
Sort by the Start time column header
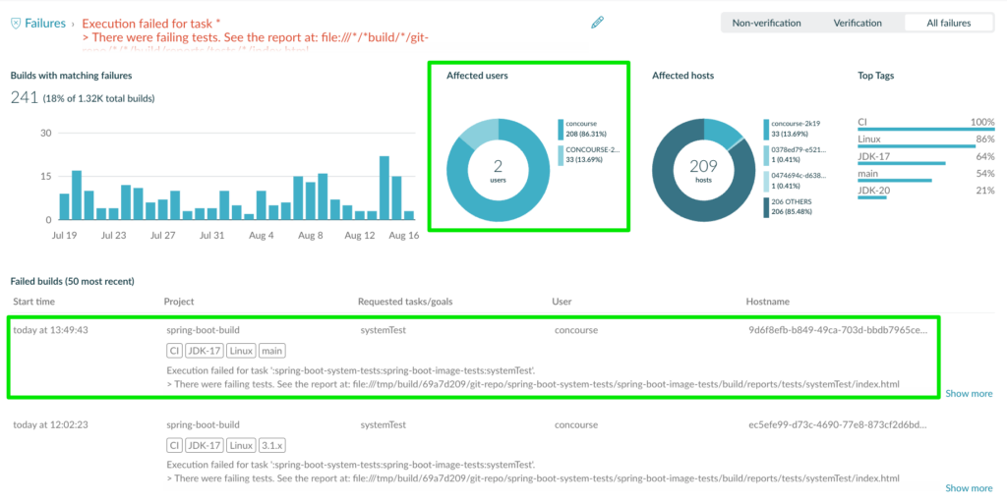[34, 301]
